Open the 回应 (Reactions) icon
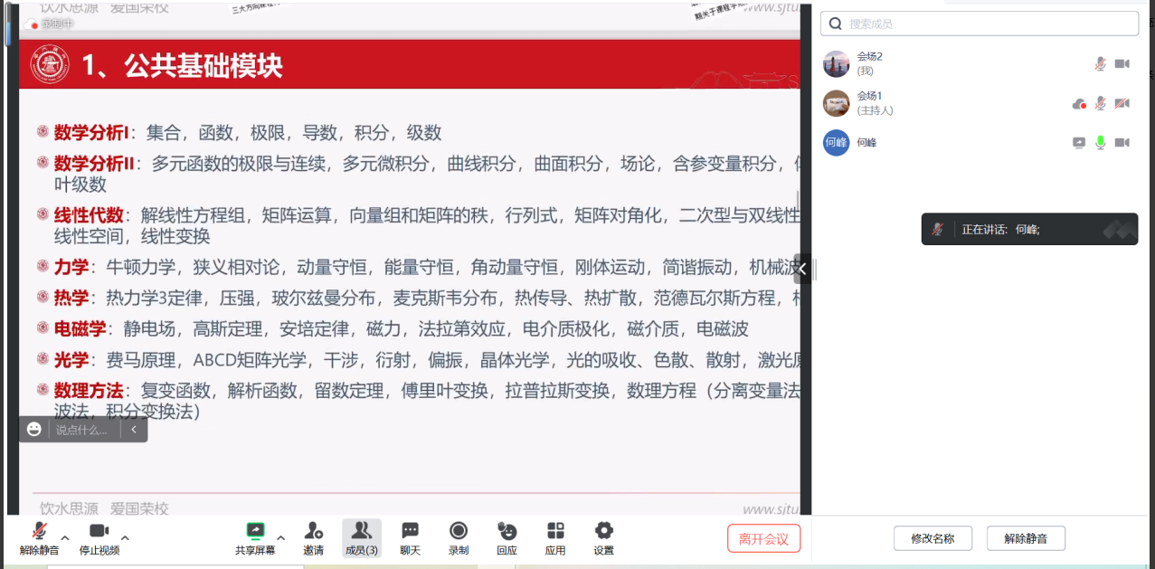 point(506,537)
